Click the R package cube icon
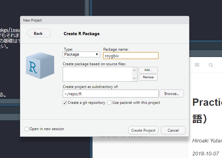This screenshot has height=158, width=222. (38, 66)
